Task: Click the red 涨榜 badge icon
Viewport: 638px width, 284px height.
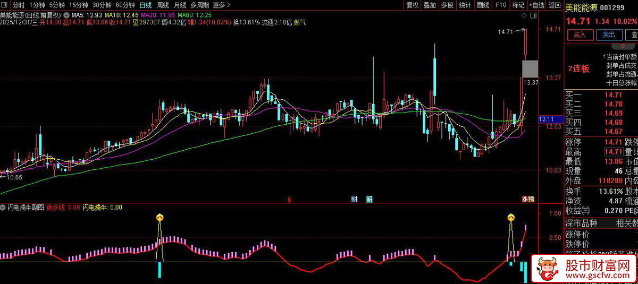Action: coord(528,200)
